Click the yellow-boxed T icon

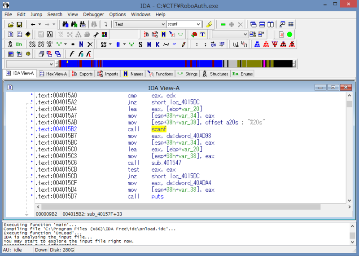tap(202, 35)
